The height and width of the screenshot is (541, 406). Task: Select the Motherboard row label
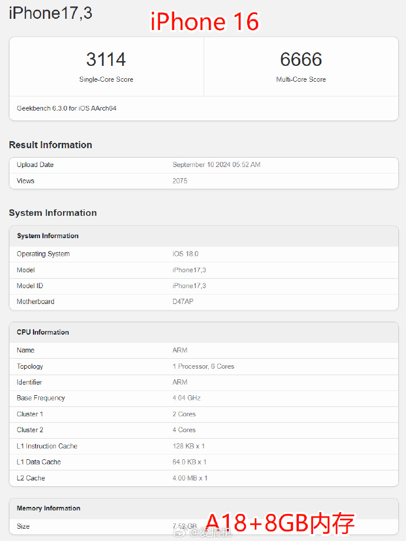(x=35, y=302)
